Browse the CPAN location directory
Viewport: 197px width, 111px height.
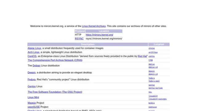pyautogui.click(x=151, y=60)
